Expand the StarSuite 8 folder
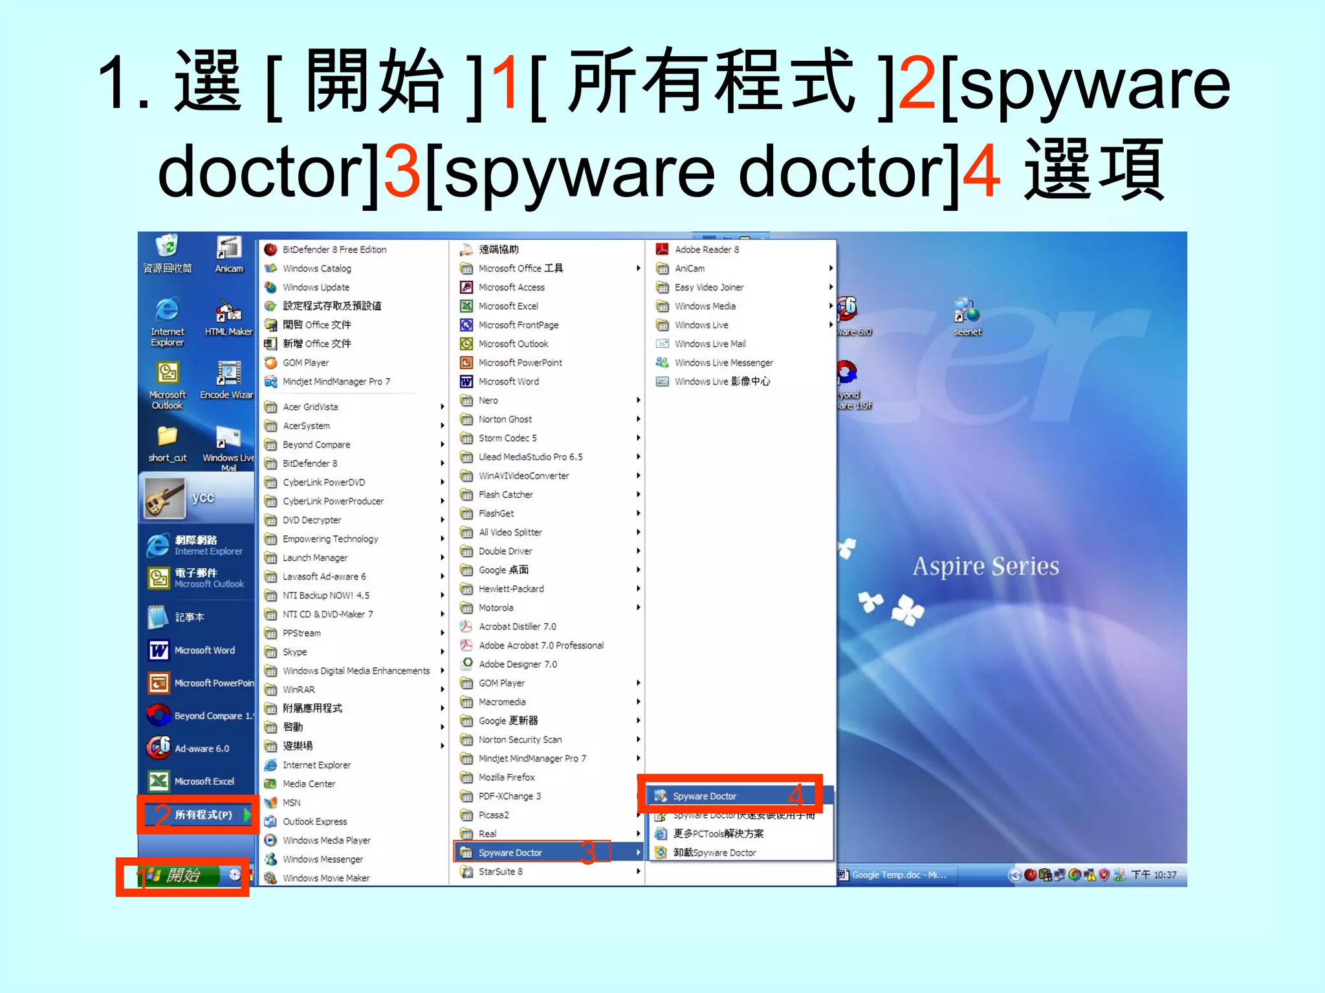The height and width of the screenshot is (993, 1325). [x=550, y=871]
